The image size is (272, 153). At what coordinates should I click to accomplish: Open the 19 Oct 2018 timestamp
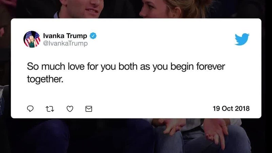[231, 108]
